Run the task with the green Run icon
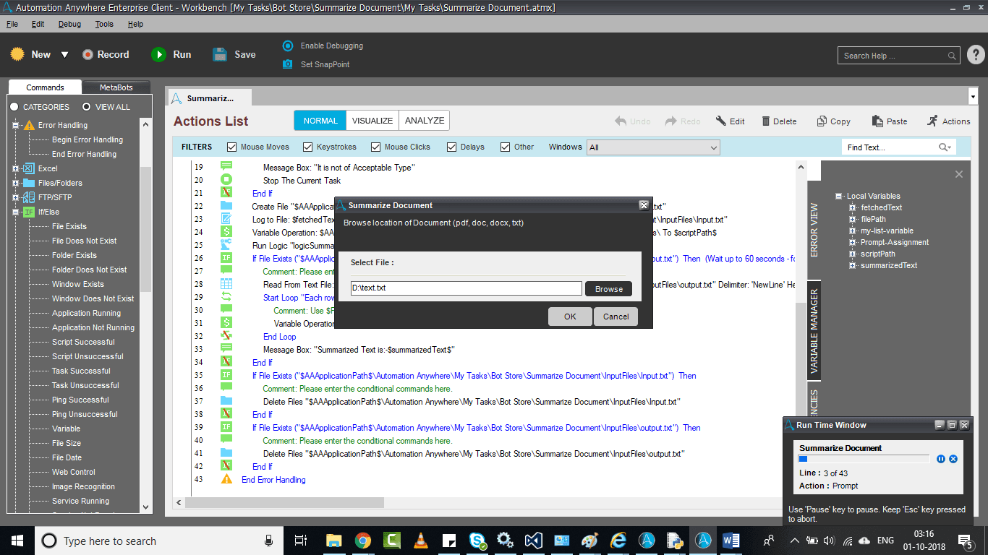The height and width of the screenshot is (555, 988). [158, 54]
